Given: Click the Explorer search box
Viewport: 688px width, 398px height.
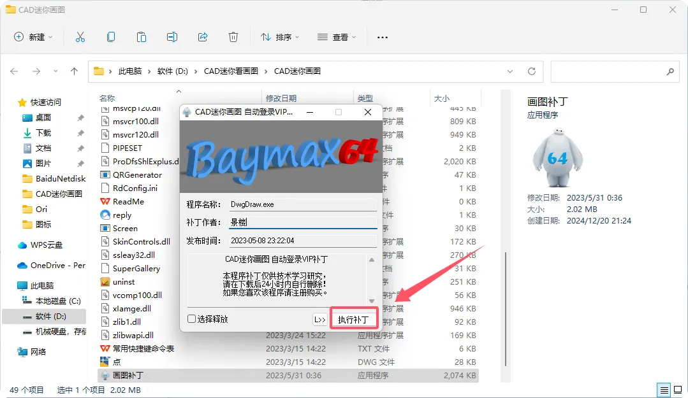Looking at the screenshot, I should pos(614,71).
